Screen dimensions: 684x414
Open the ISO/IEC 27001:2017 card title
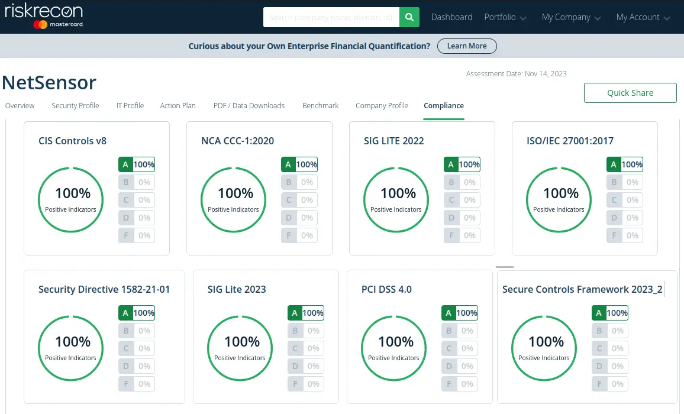point(570,141)
